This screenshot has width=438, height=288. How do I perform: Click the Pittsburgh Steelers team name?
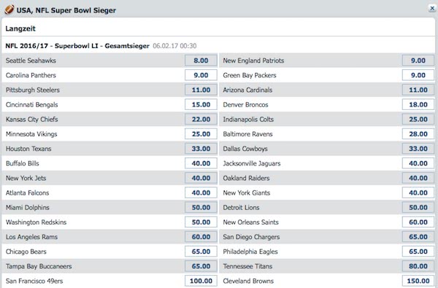[33, 90]
